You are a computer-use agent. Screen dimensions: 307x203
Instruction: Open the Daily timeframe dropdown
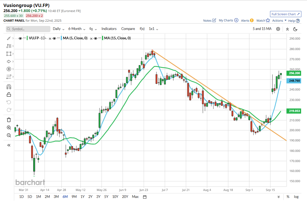(57, 29)
